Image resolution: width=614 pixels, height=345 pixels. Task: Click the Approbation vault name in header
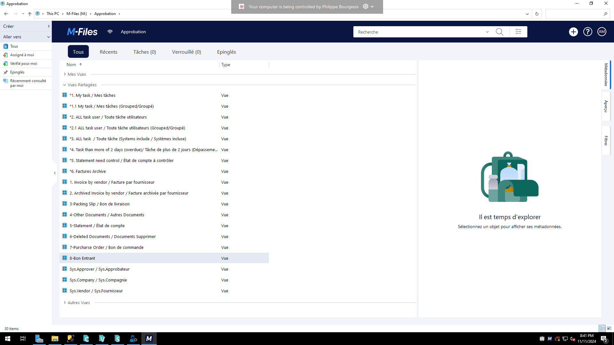133,32
